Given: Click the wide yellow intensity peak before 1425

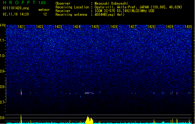Looking at the screenshot, I should (x=89, y=120).
